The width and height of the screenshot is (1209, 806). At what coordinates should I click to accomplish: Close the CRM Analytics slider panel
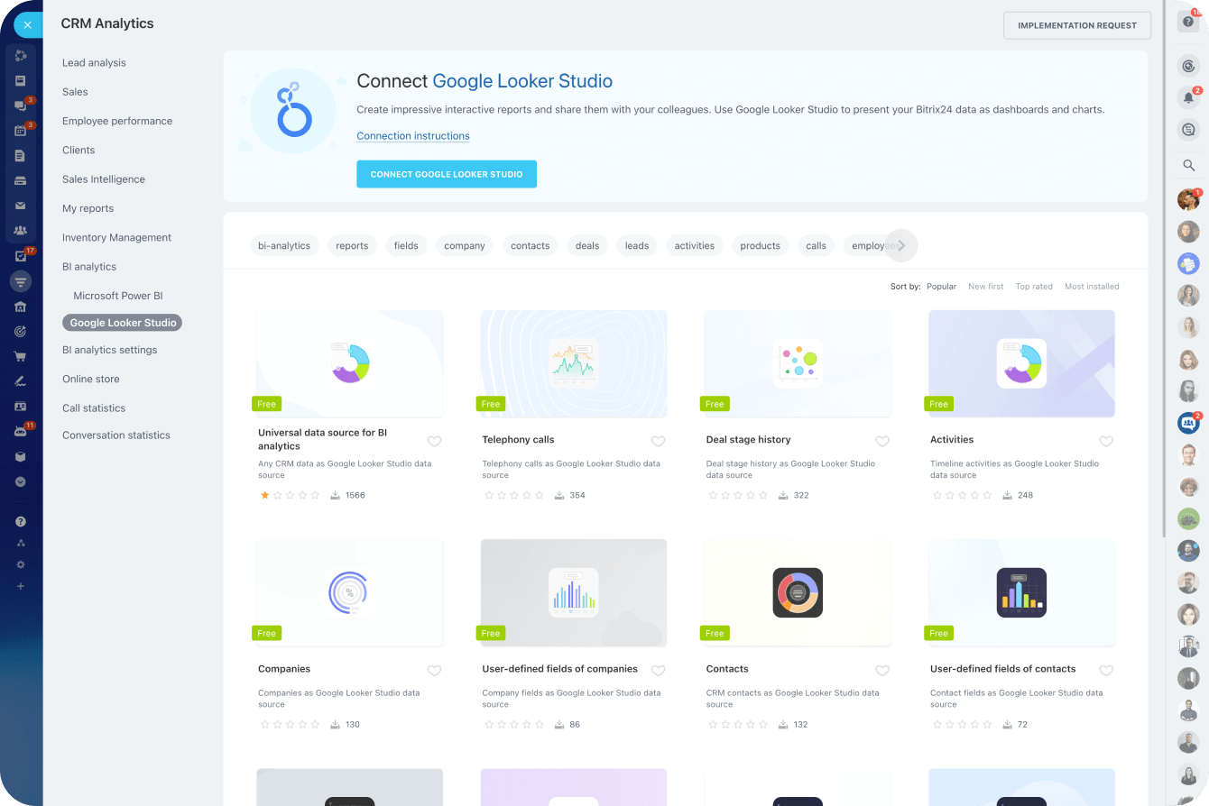[x=27, y=24]
